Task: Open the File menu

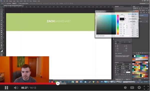Action: 4,1
